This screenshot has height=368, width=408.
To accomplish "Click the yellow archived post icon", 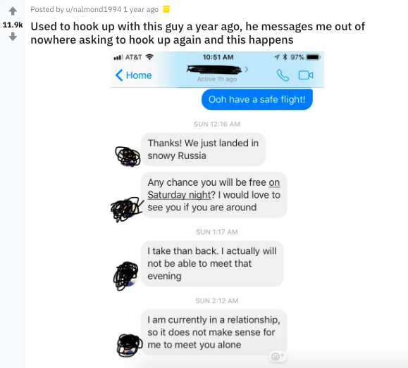I will pyautogui.click(x=166, y=9).
